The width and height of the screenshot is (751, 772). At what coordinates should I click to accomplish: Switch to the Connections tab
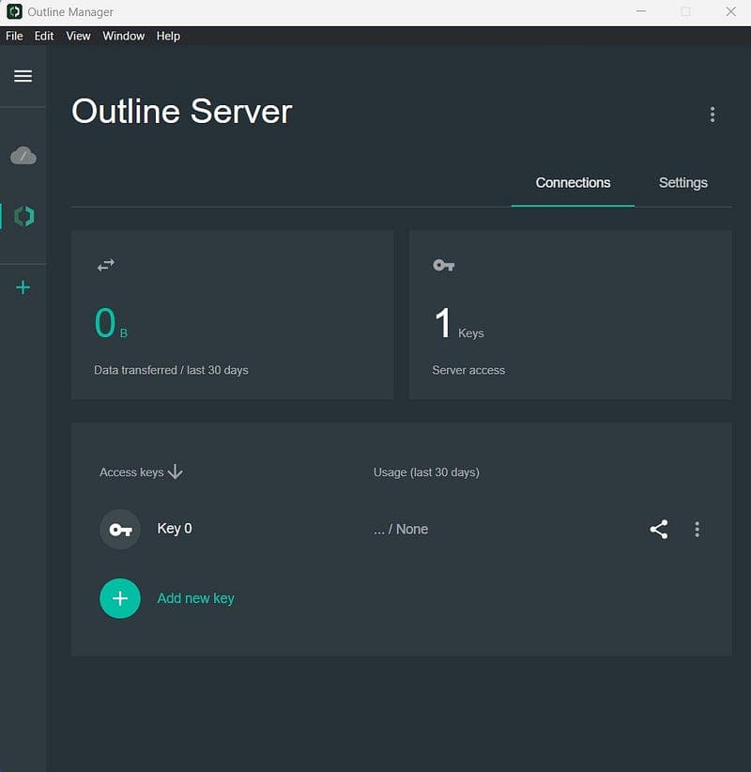tap(573, 182)
